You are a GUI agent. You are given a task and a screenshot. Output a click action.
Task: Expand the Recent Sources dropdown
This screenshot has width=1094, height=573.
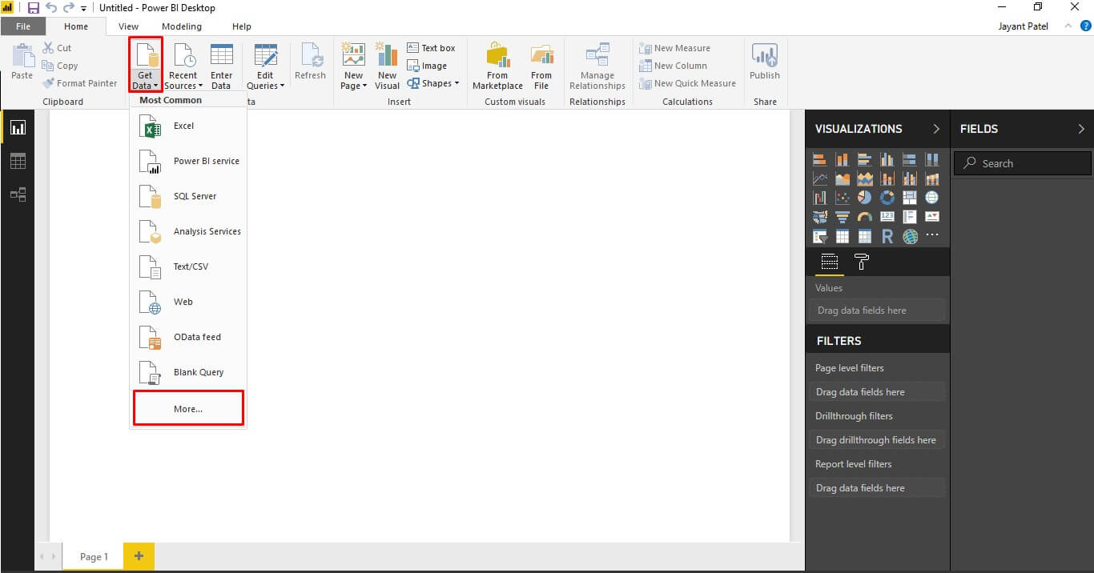tap(183, 66)
